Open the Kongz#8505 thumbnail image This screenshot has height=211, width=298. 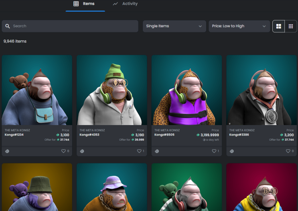tap(187, 90)
